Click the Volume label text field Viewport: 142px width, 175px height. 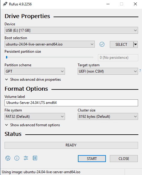tap(71, 103)
